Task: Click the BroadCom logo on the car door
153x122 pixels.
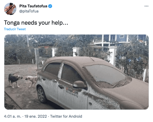Action: pos(72,92)
